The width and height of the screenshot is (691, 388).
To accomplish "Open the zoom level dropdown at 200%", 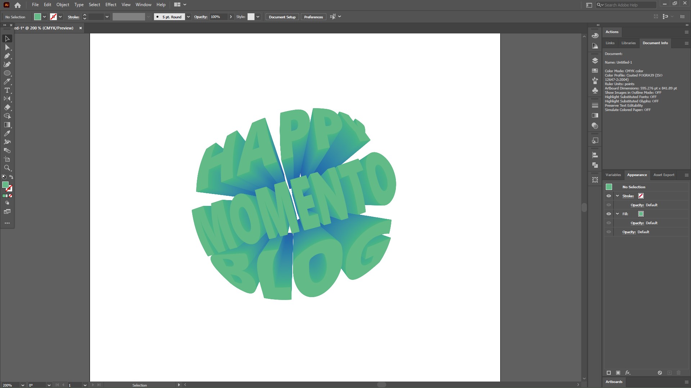I will pyautogui.click(x=23, y=385).
